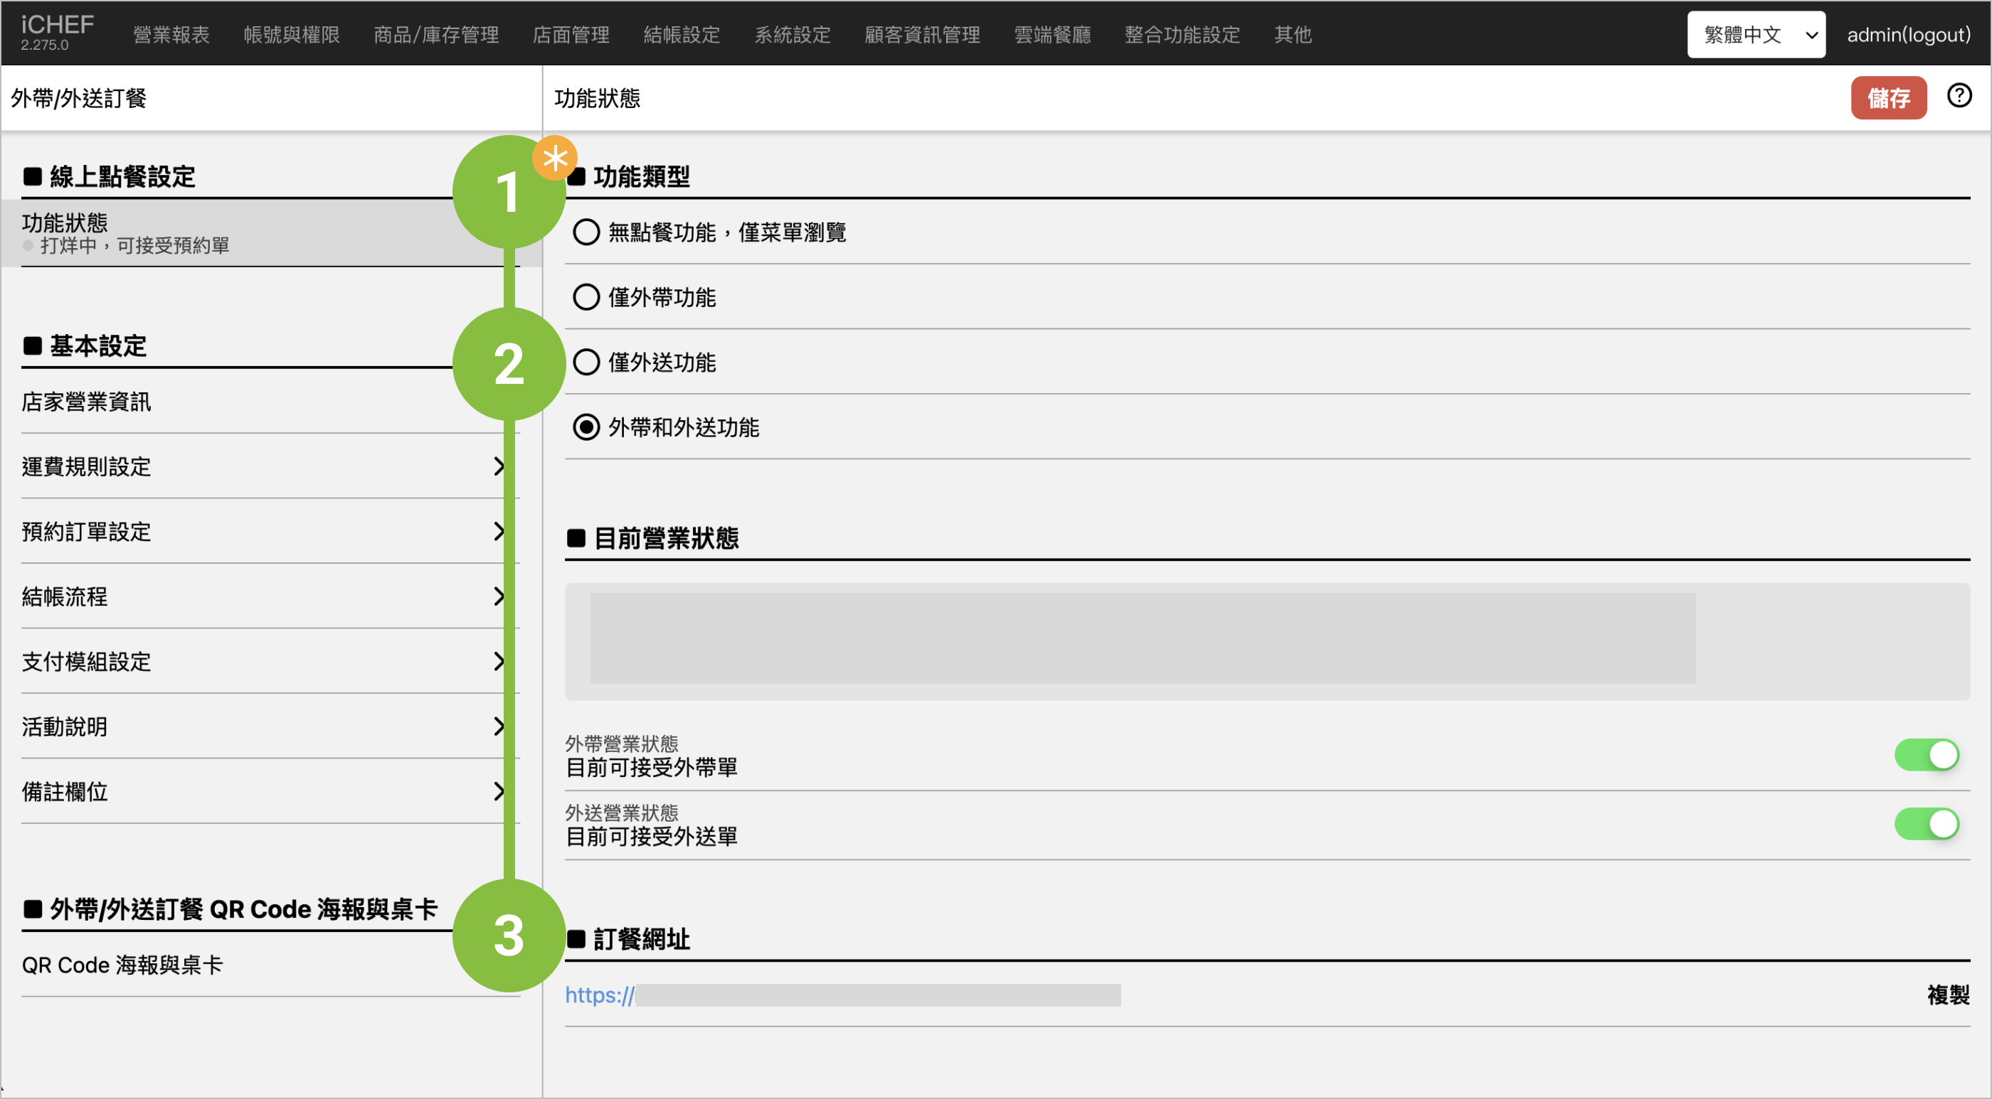1992x1099 pixels.
Task: Click the red 儲存 button
Action: click(1887, 98)
